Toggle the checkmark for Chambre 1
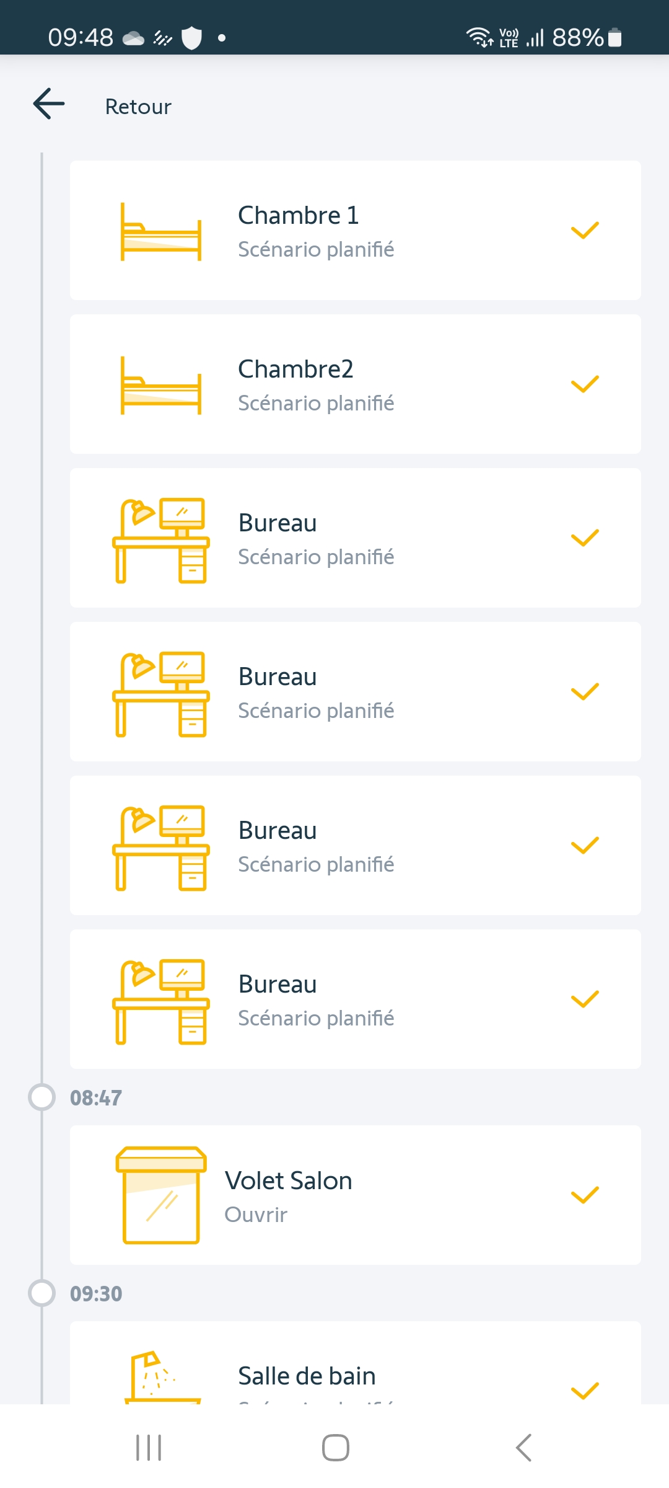Viewport: 669px width, 1488px height. point(585,231)
